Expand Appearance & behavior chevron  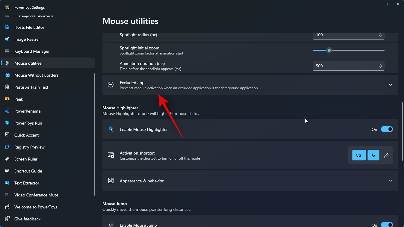point(390,181)
